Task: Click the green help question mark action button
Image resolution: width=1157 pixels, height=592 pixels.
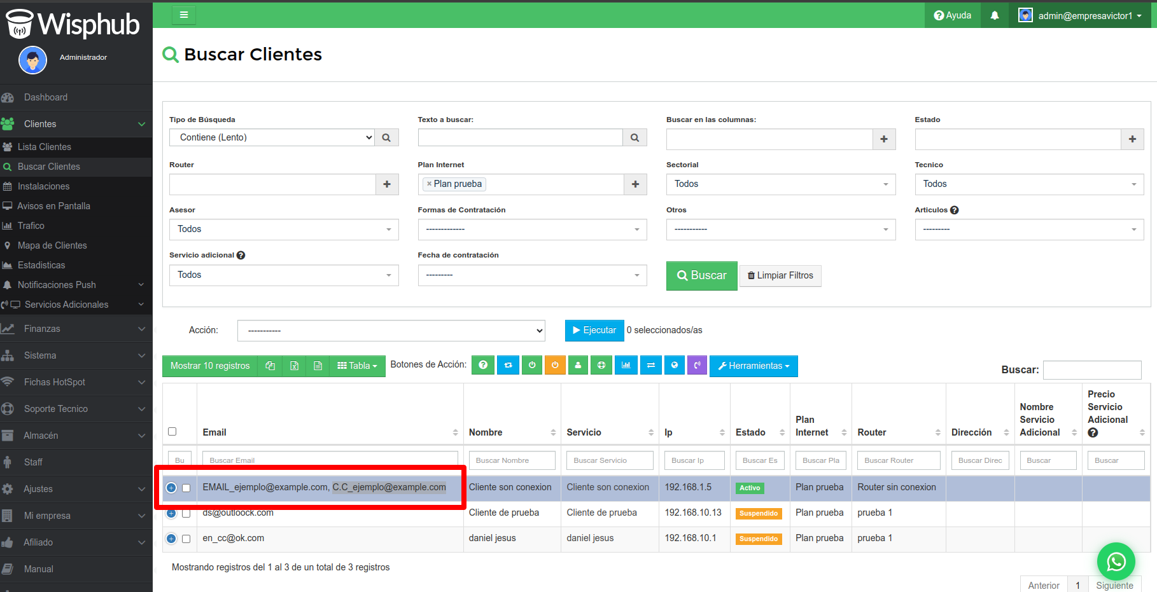Action: [483, 365]
